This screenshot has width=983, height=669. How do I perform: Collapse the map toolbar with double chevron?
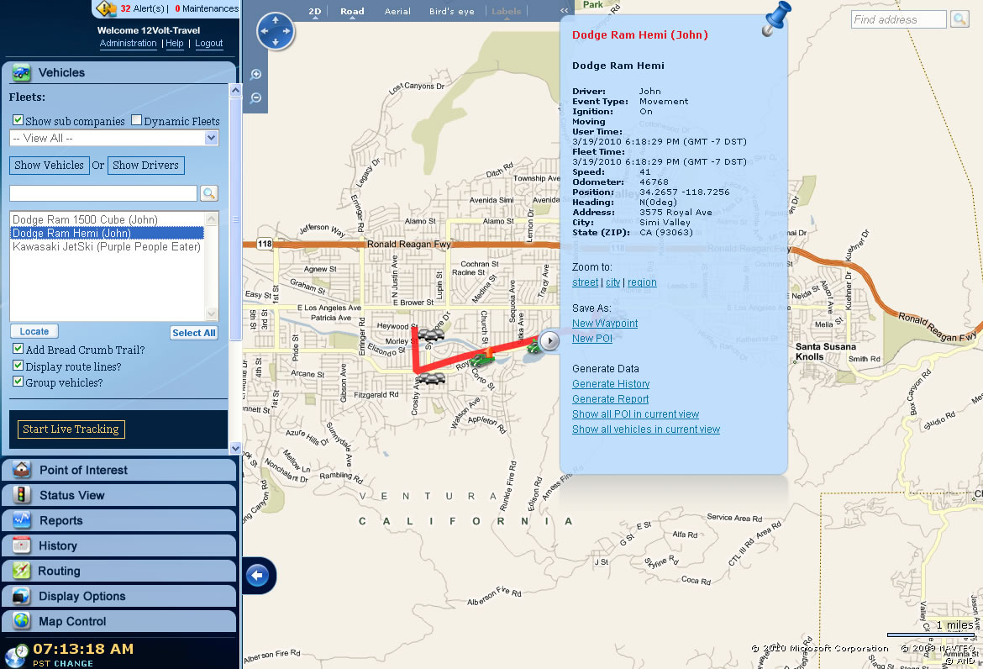(565, 11)
